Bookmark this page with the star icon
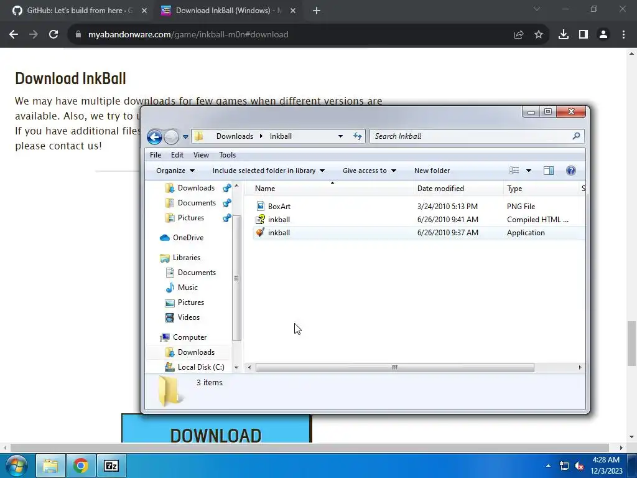The height and width of the screenshot is (478, 637). tap(539, 35)
